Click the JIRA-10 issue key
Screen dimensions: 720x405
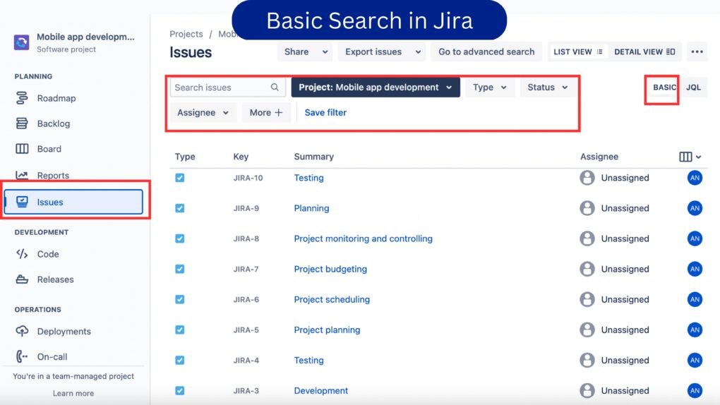pos(248,178)
